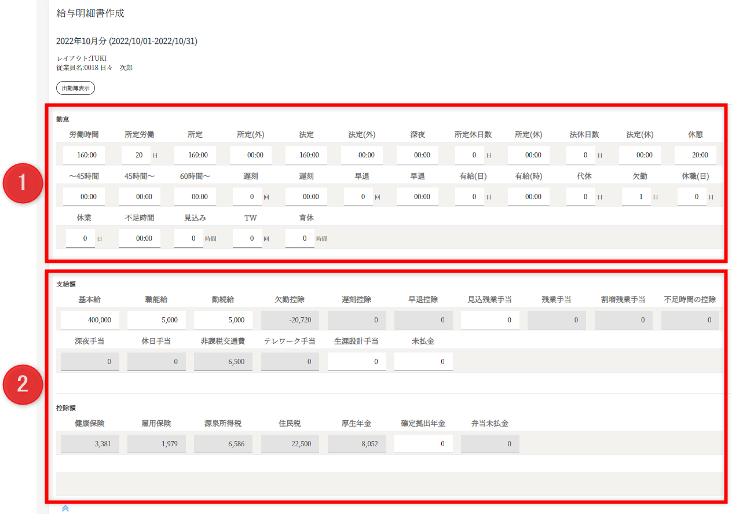Image resolution: width=732 pixels, height=514 pixels.
Task: Focus the 確定拠出年金 deduction field
Action: point(423,444)
